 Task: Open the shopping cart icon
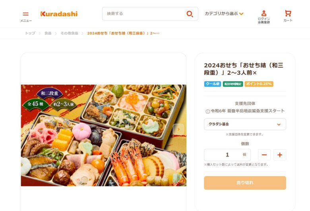click(288, 13)
